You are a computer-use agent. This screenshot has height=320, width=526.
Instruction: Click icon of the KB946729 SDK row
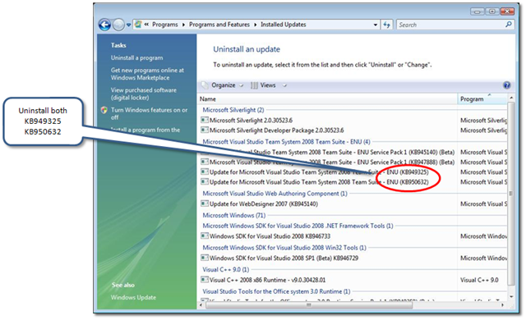pos(205,258)
